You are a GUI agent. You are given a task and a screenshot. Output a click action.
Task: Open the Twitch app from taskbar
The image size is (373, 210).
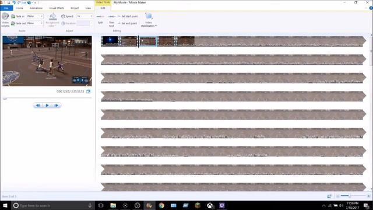pos(222,205)
